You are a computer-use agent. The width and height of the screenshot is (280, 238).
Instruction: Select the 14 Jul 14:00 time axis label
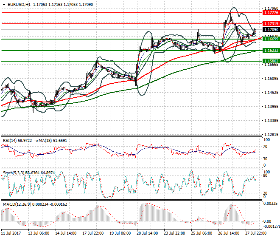[66, 233]
